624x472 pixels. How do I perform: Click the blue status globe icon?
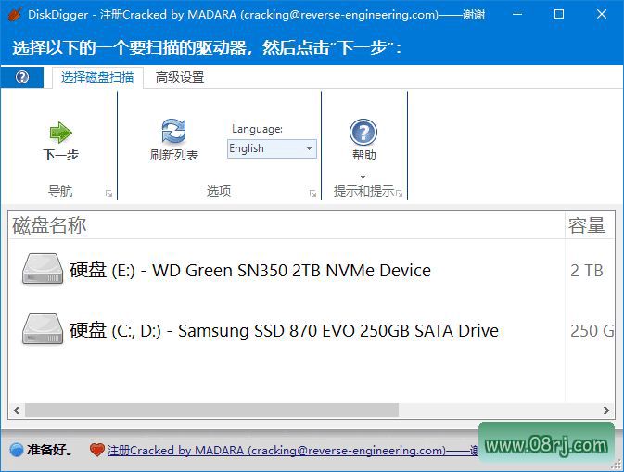pos(17,450)
